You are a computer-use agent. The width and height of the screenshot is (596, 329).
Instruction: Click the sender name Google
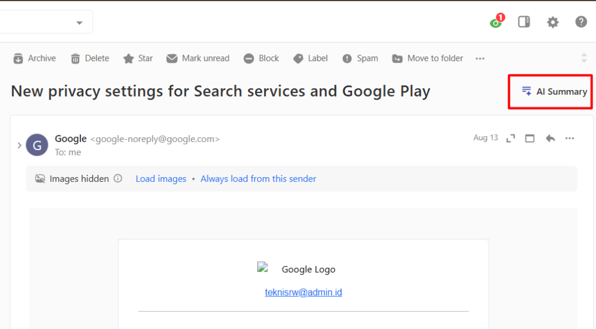coord(70,138)
